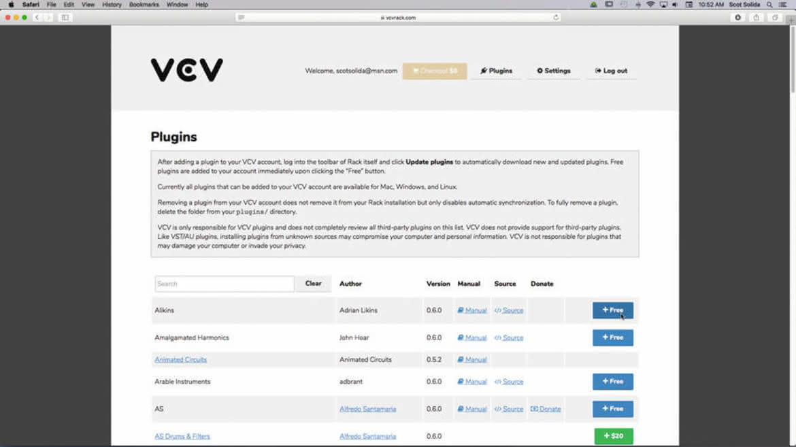
Task: Add the free Amalgamated Harmonics plugin
Action: point(613,337)
